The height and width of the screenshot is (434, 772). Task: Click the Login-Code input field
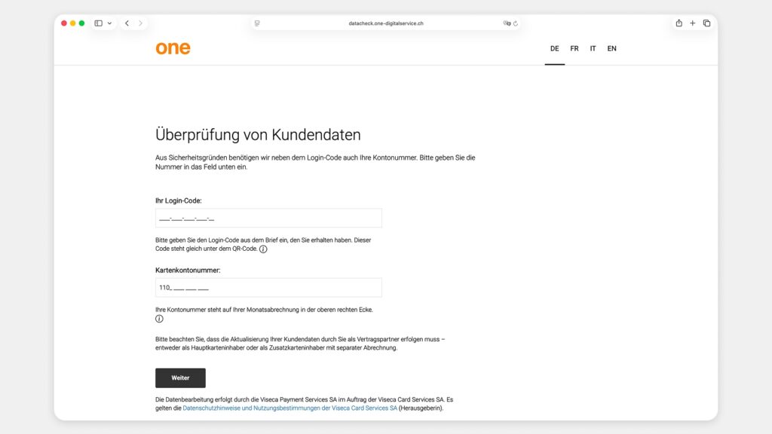[x=268, y=218]
